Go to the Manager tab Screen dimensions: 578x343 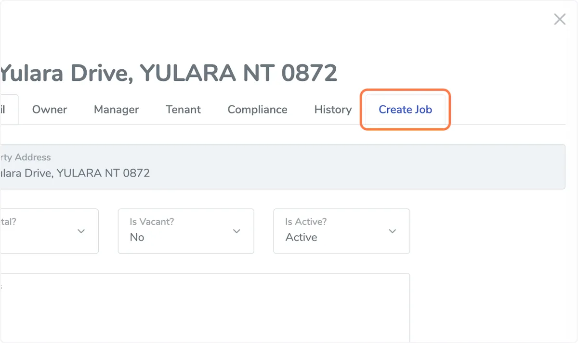116,110
